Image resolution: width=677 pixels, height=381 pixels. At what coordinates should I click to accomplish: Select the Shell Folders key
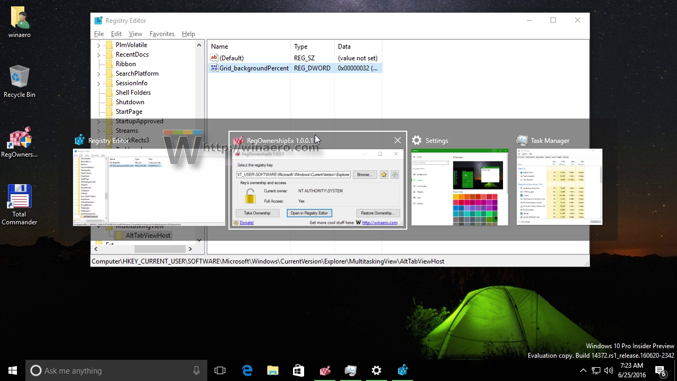pos(133,93)
